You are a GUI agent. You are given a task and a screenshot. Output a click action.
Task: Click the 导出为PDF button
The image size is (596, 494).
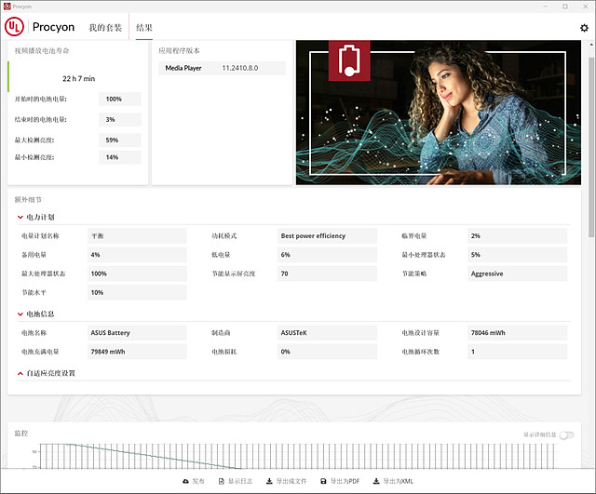[x=340, y=481]
